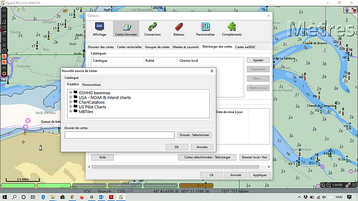Open Microsoft Edge from the taskbar
This screenshot has height=201, width=358.
click(43, 197)
